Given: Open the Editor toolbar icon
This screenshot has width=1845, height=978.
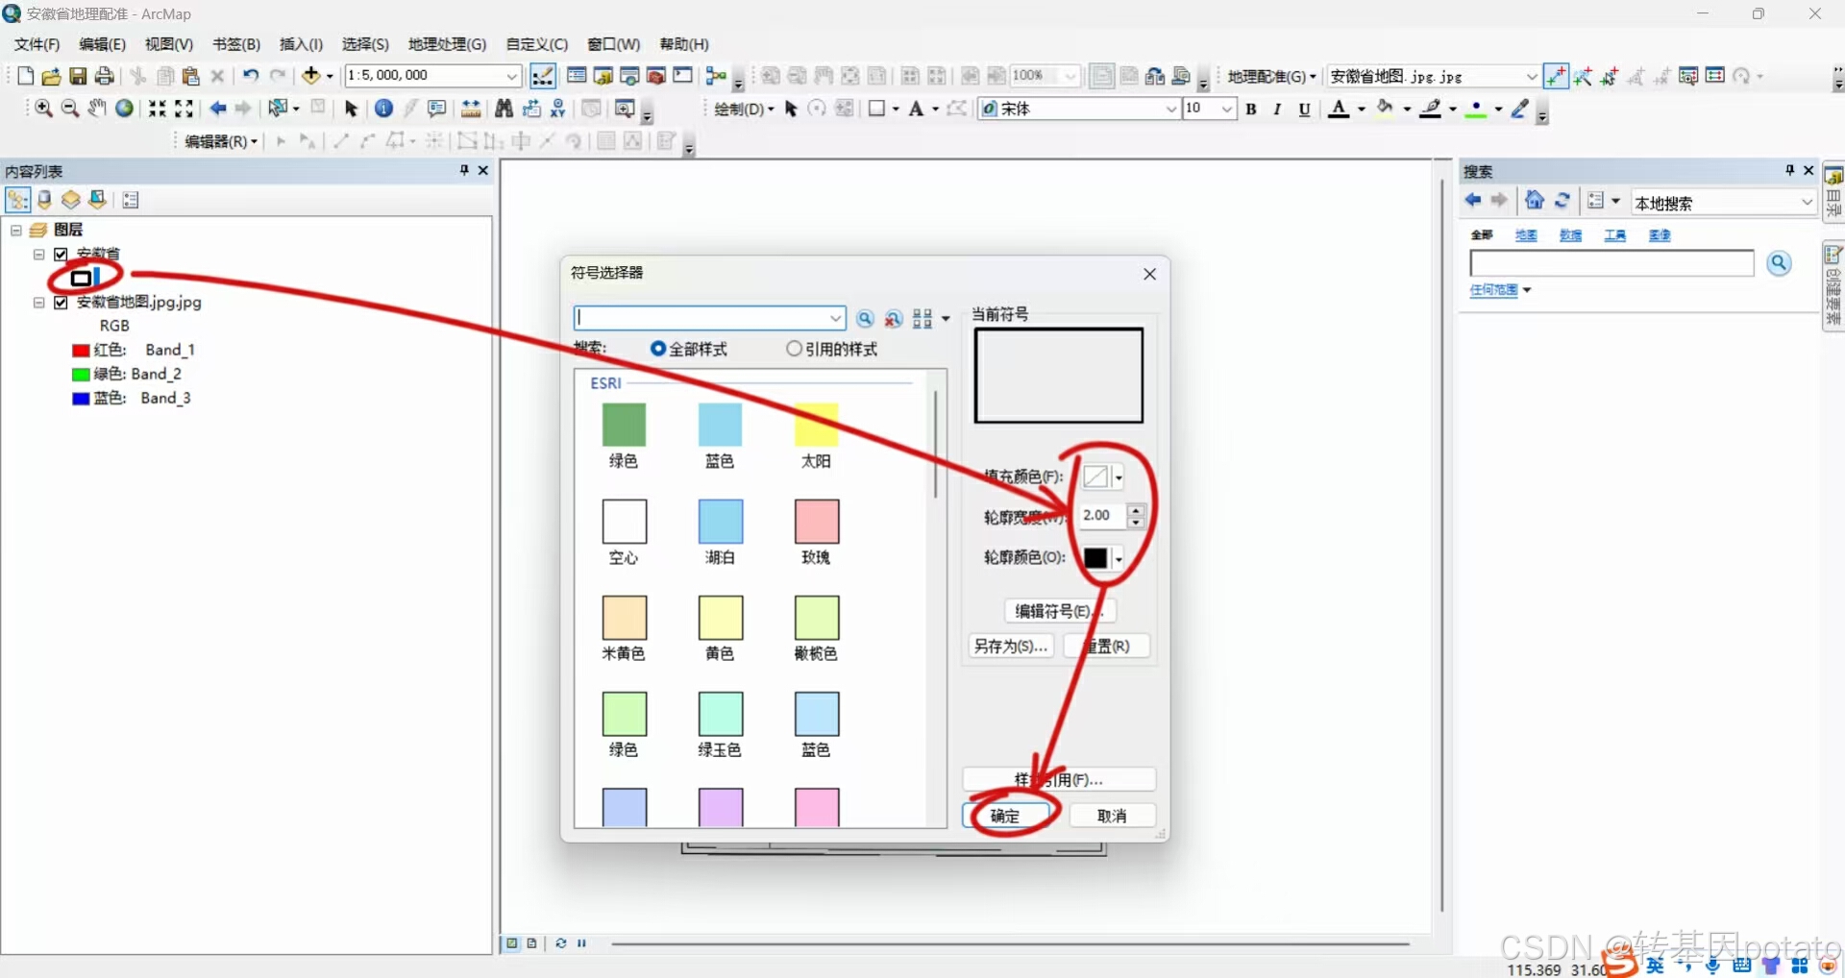Looking at the screenshot, I should [x=543, y=76].
